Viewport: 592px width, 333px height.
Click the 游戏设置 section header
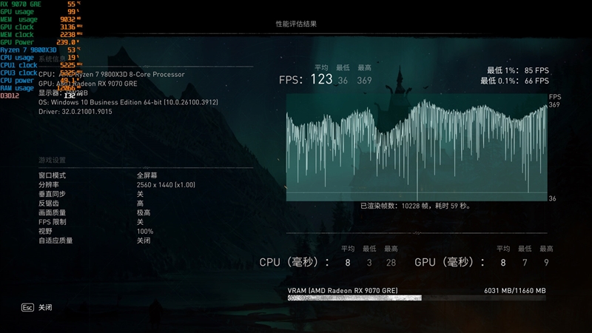(x=52, y=160)
